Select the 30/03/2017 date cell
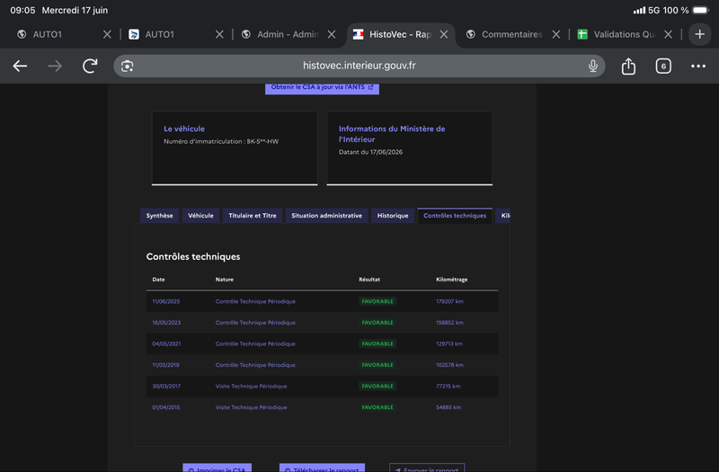This screenshot has width=719, height=472. (166, 386)
